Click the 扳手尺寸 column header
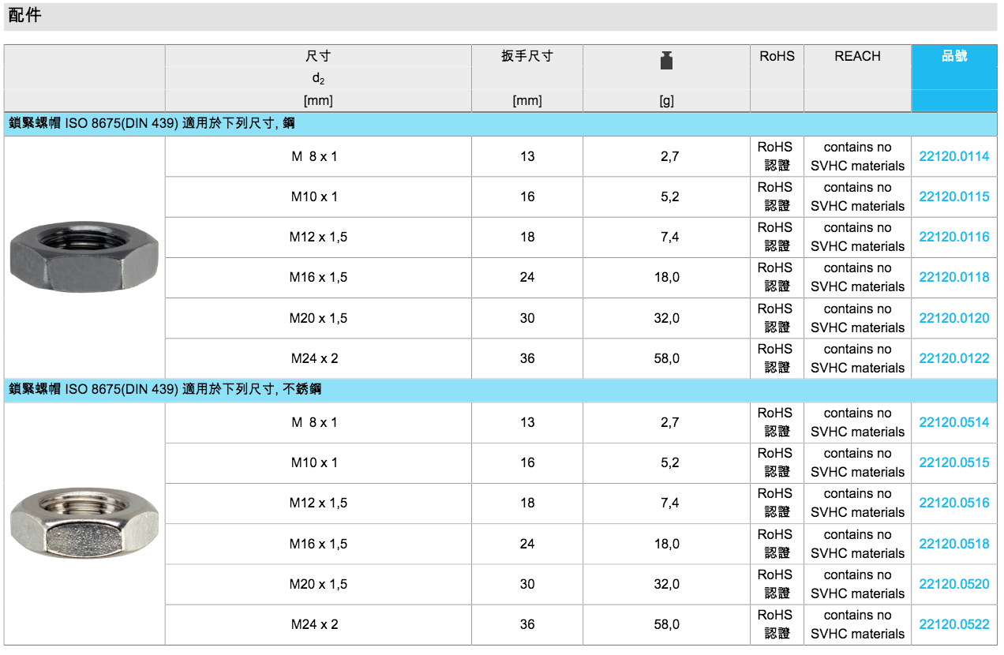 coord(526,57)
